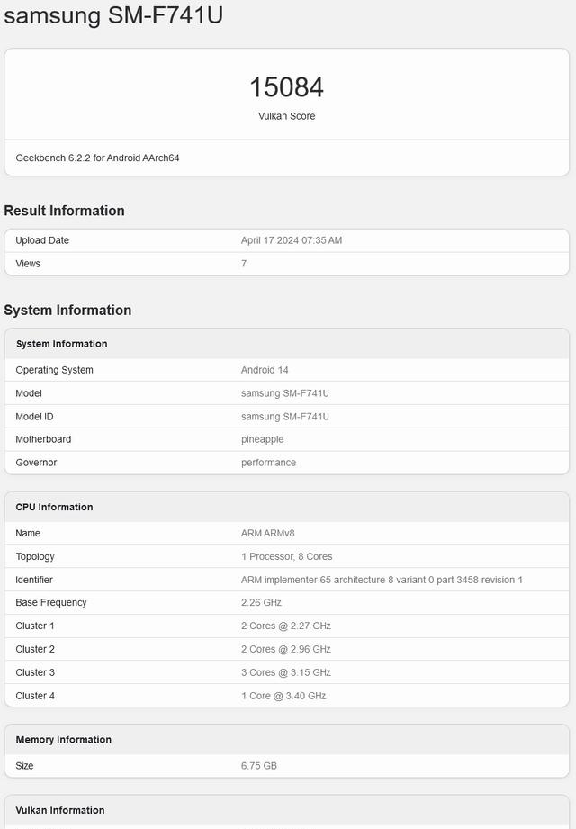Viewport: 576px width, 829px height.
Task: Click the Model value samsung SM-F741U
Action: pos(284,393)
